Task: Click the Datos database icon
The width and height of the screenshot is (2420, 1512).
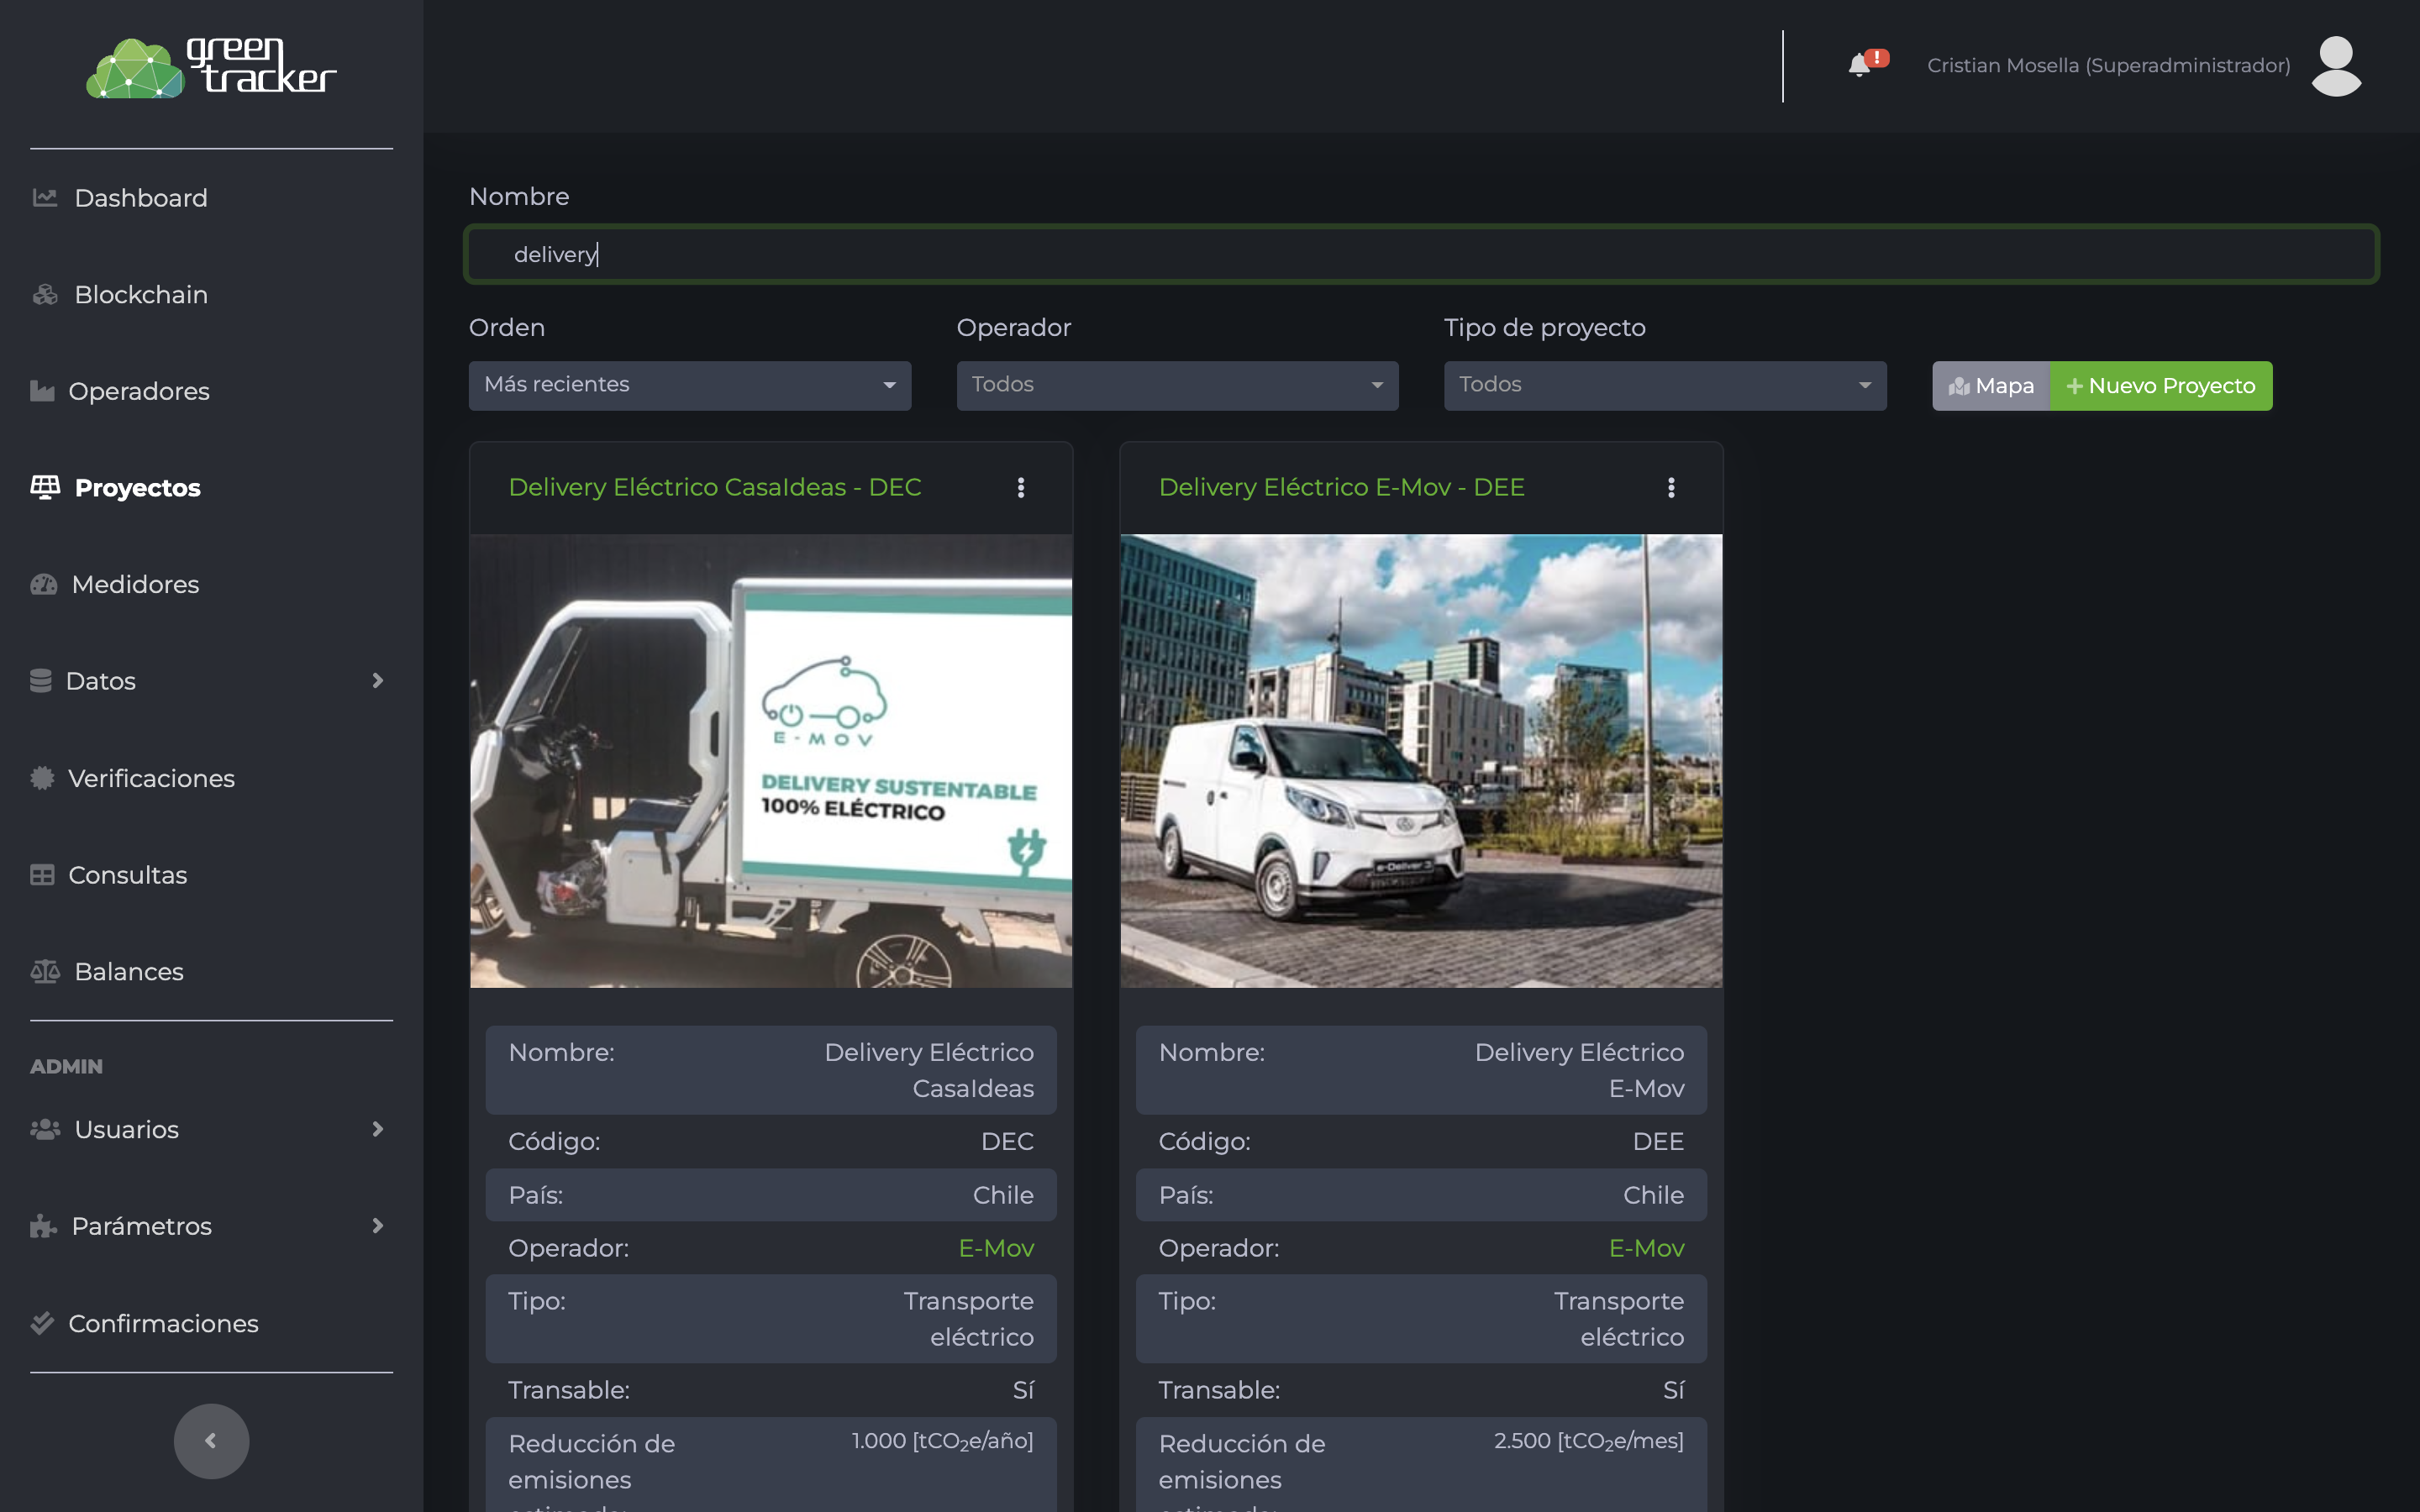Action: tap(41, 681)
